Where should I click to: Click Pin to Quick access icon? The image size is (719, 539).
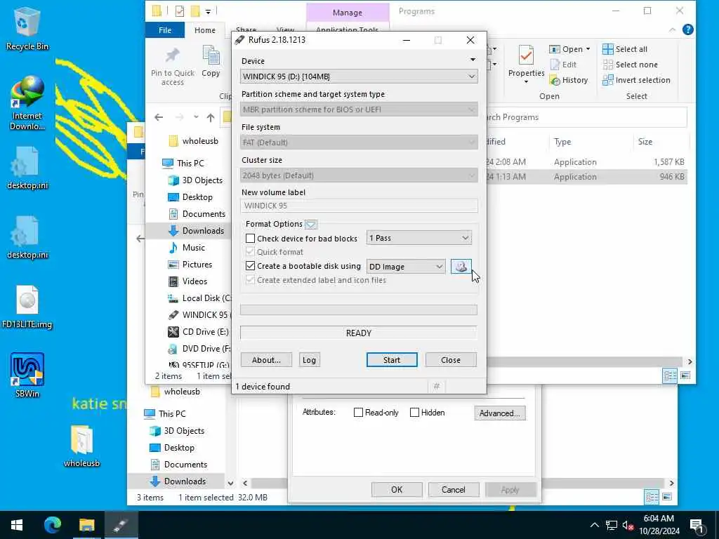tap(173, 67)
